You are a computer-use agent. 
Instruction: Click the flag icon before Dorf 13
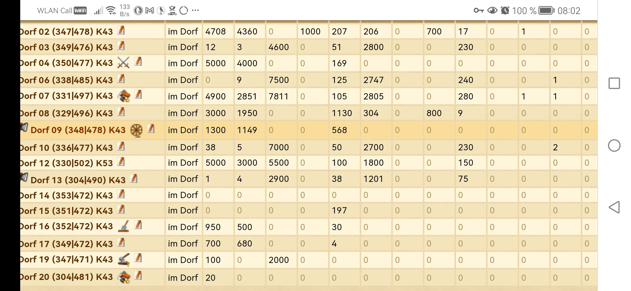pos(24,177)
